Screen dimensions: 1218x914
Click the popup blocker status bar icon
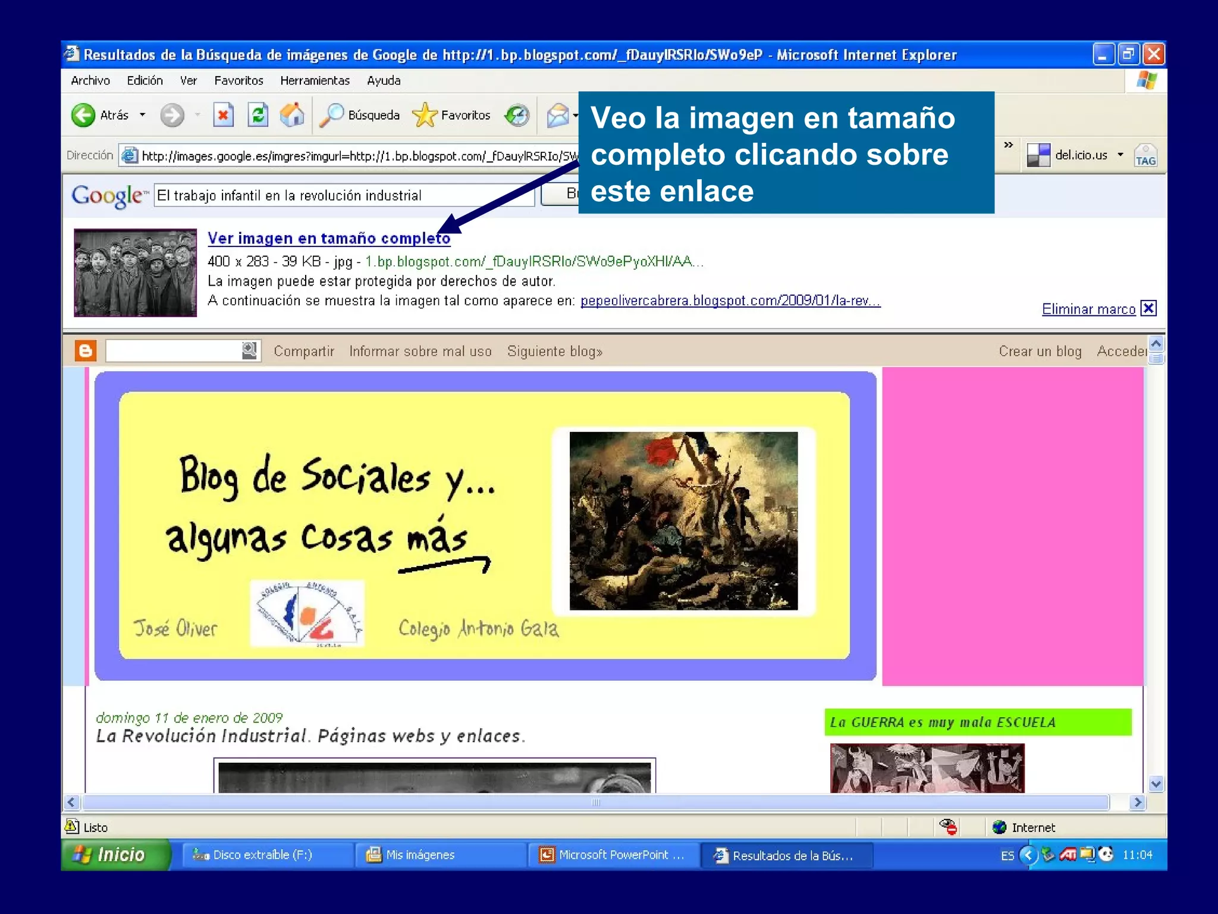[x=948, y=827]
